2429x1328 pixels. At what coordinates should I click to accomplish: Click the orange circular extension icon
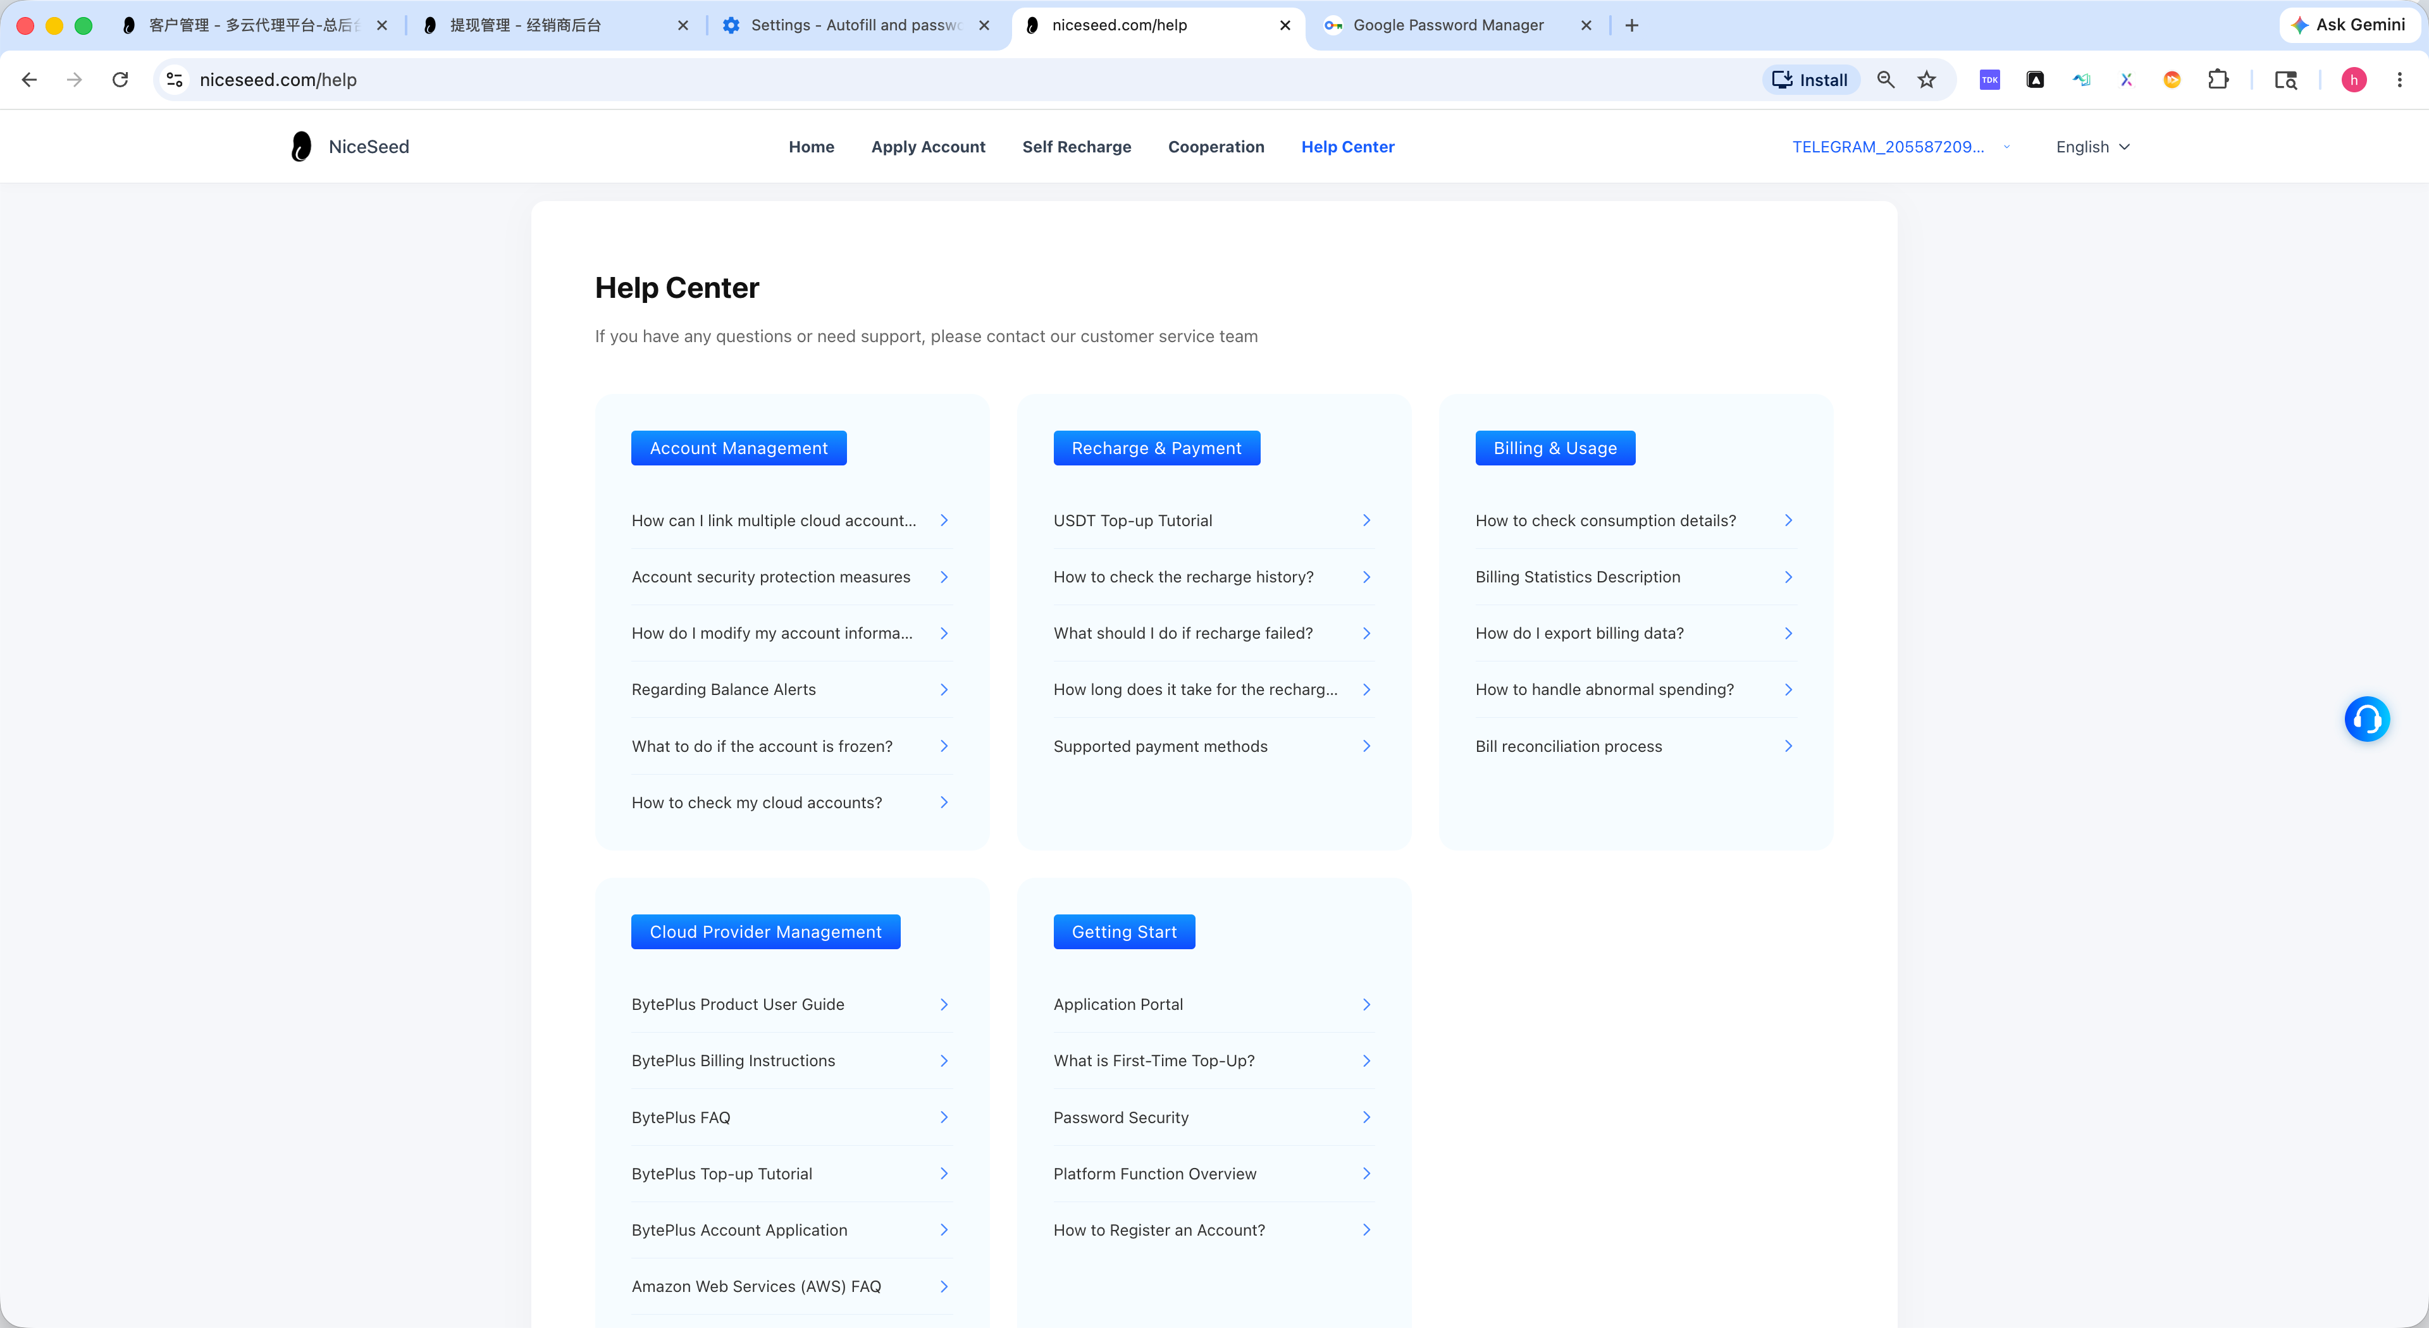(x=2173, y=80)
